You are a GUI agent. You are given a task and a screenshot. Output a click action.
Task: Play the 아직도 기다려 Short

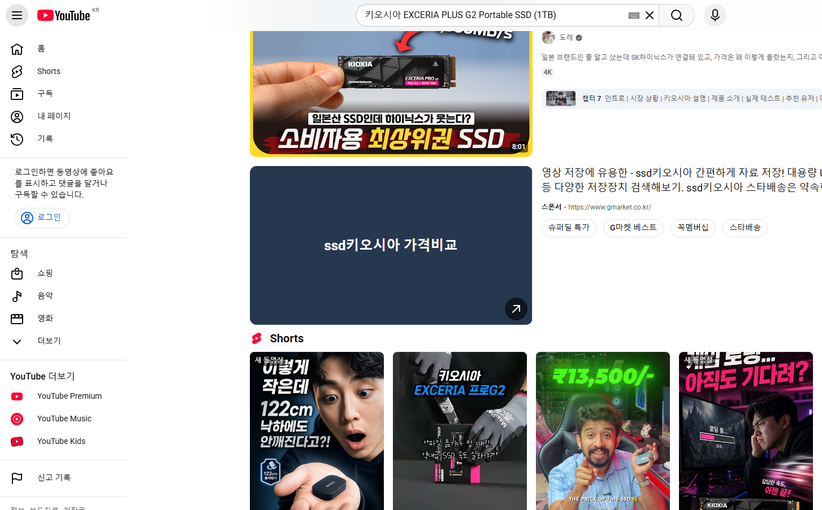(746, 431)
